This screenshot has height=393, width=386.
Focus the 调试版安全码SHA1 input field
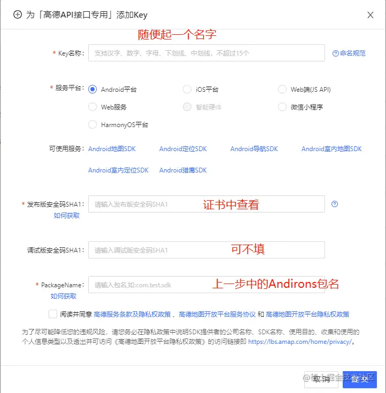point(206,250)
